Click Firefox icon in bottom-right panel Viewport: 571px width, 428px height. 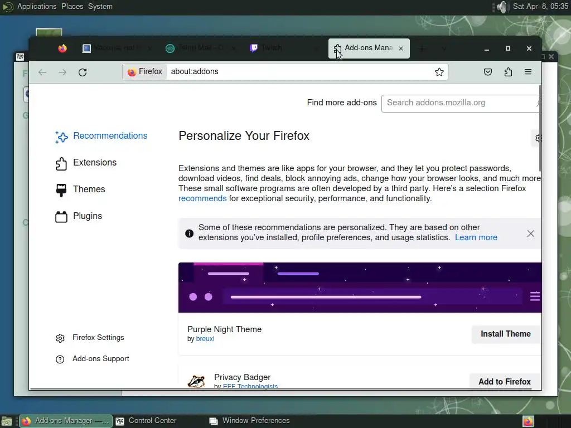pos(528,421)
